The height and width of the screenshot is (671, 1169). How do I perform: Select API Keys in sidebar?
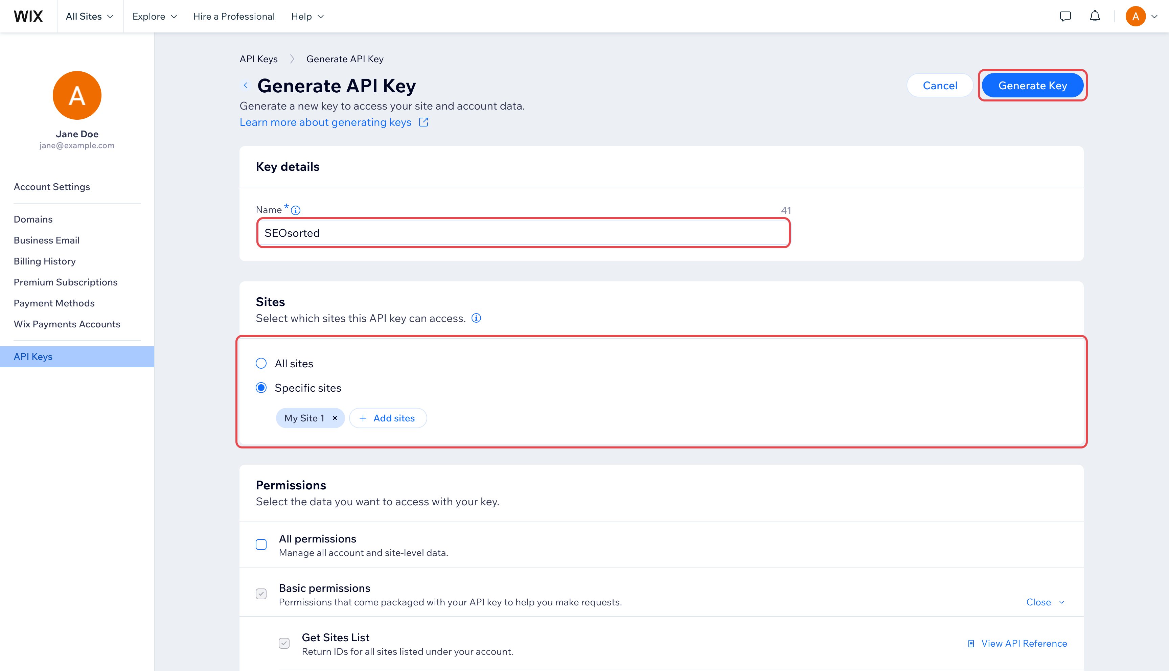pyautogui.click(x=77, y=357)
